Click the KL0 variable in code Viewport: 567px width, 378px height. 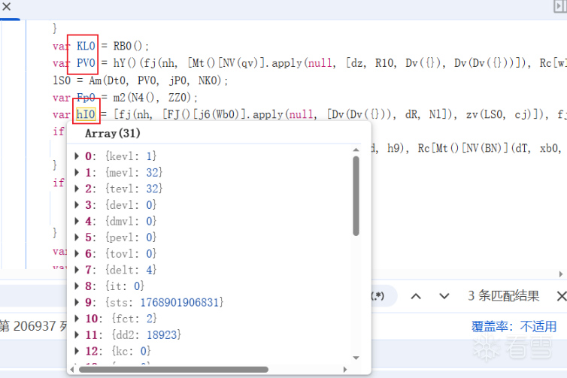click(86, 46)
